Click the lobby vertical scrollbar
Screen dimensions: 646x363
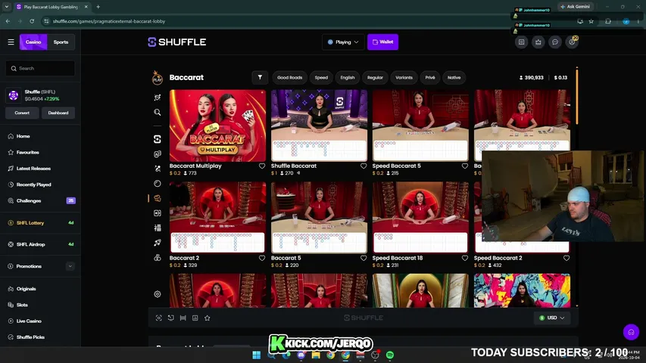577,95
